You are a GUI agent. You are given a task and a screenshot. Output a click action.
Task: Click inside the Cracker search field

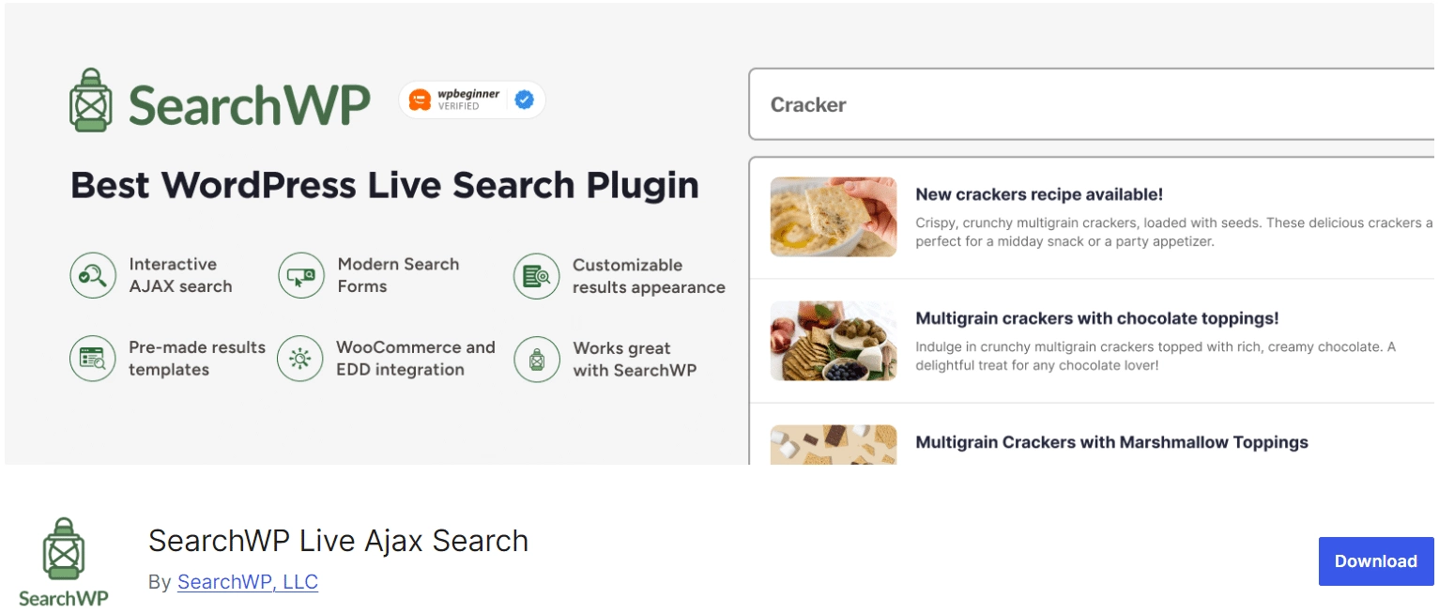click(x=1033, y=104)
